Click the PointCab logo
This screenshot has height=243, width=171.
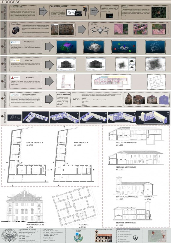pyautogui.click(x=15, y=60)
